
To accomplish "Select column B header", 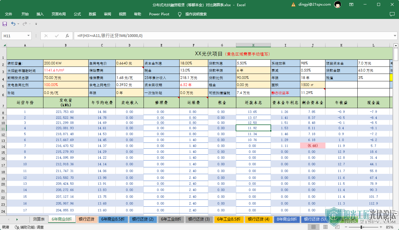I will [x=66, y=45].
